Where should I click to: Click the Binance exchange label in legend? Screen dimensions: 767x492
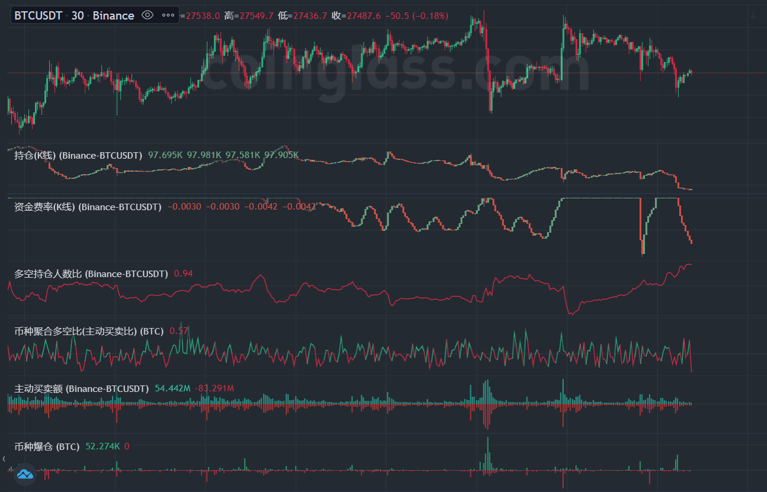[x=113, y=15]
